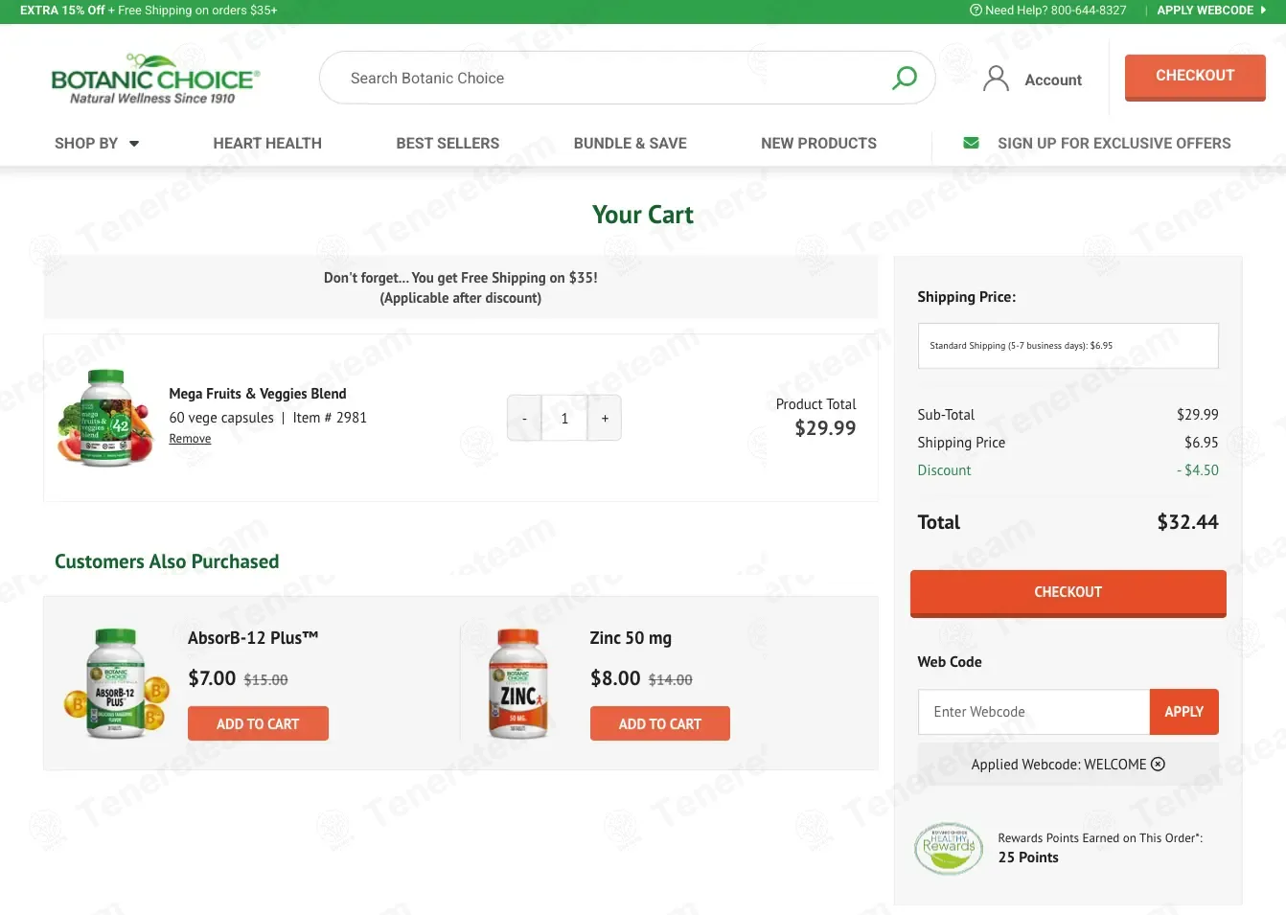This screenshot has height=915, width=1286.
Task: Click the Healthy Rewards badge
Action: coord(949,848)
